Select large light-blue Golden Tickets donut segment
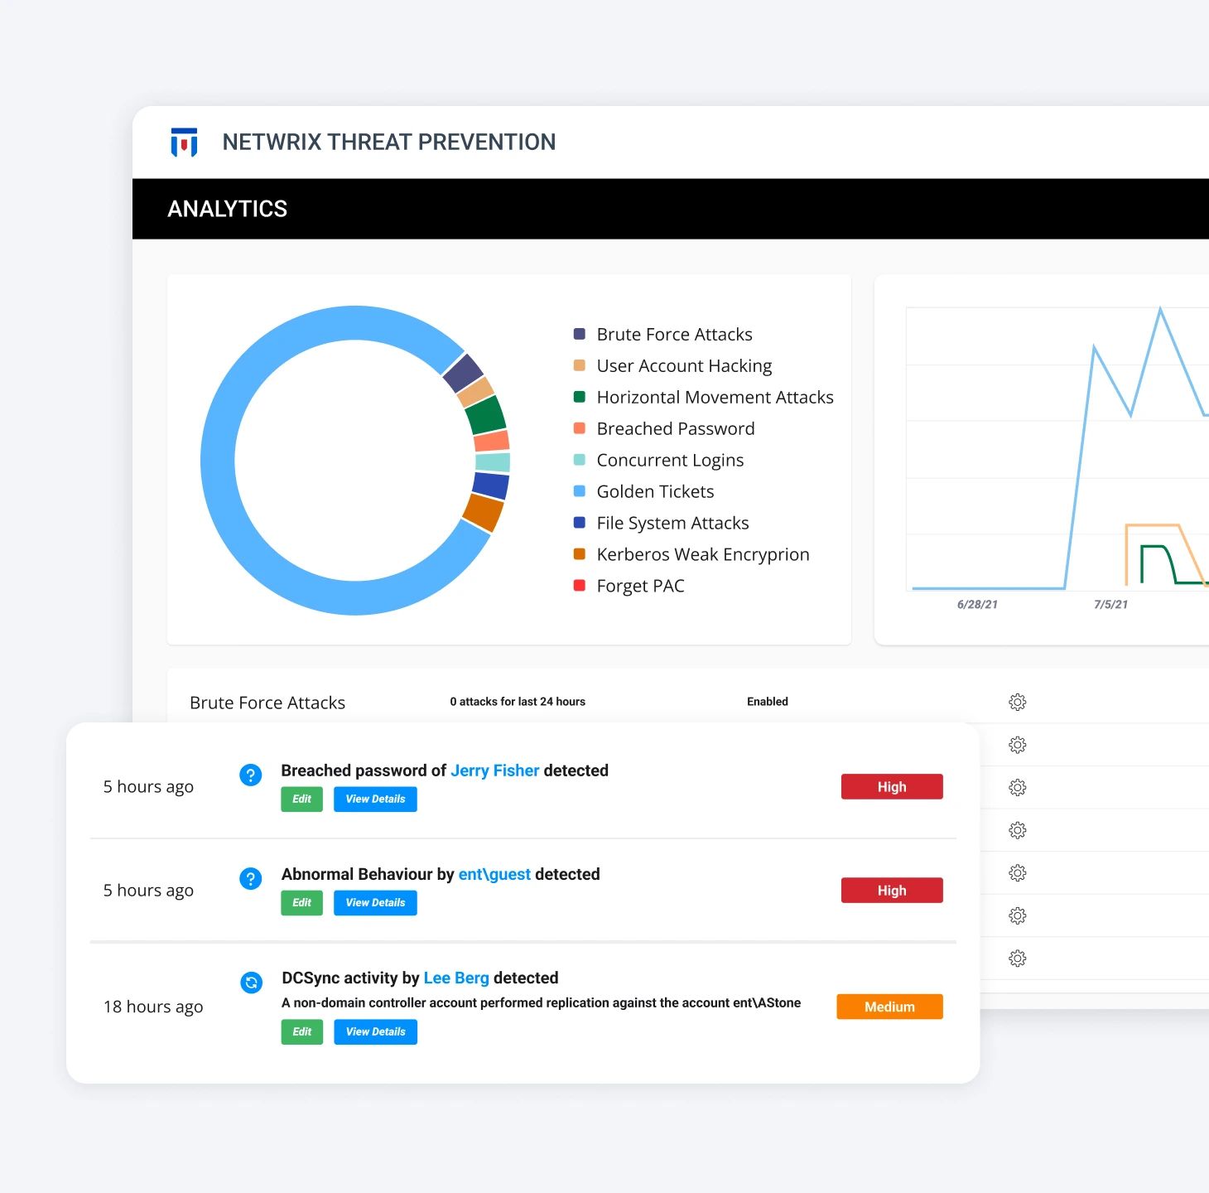Viewport: 1209px width, 1193px height. [219, 461]
